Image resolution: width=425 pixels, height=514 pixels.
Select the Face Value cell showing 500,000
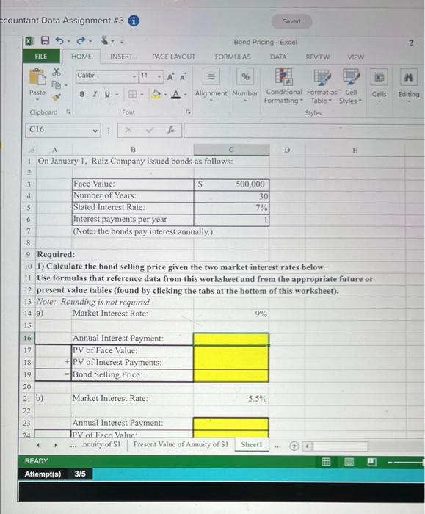pos(231,184)
